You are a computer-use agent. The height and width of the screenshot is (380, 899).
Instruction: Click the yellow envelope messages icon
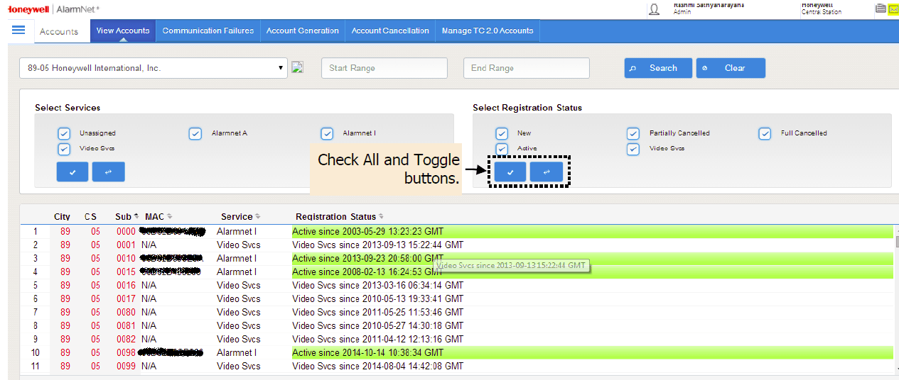(893, 9)
